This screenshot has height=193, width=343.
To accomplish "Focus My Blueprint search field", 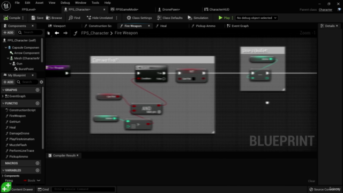I will pyautogui.click(x=27, y=82).
